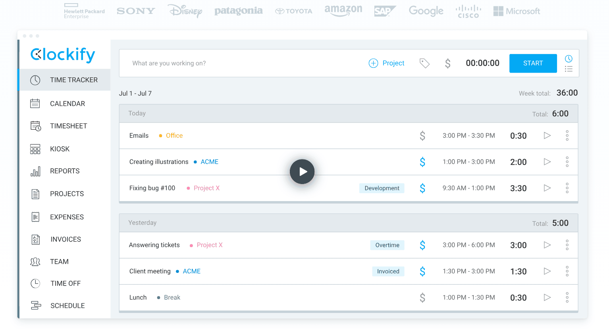Open three-dot menu for Fixing bug #100
The image size is (609, 332).
point(567,188)
